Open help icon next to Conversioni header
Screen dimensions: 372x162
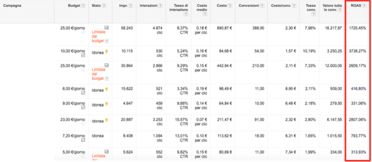(x=262, y=6)
